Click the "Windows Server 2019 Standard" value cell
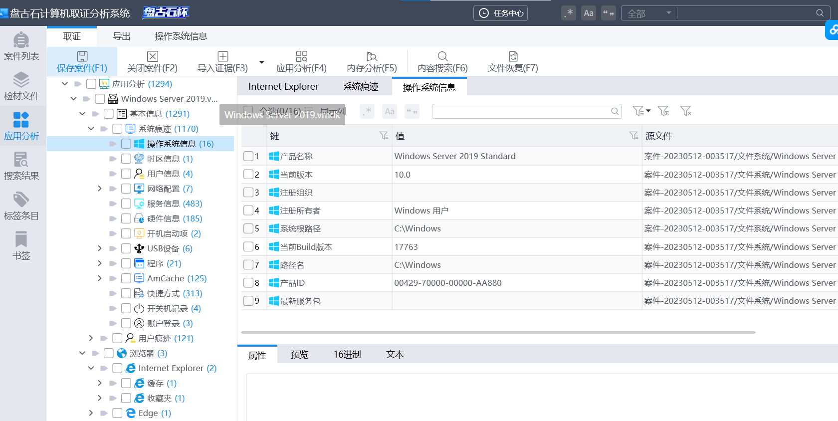 click(517, 156)
